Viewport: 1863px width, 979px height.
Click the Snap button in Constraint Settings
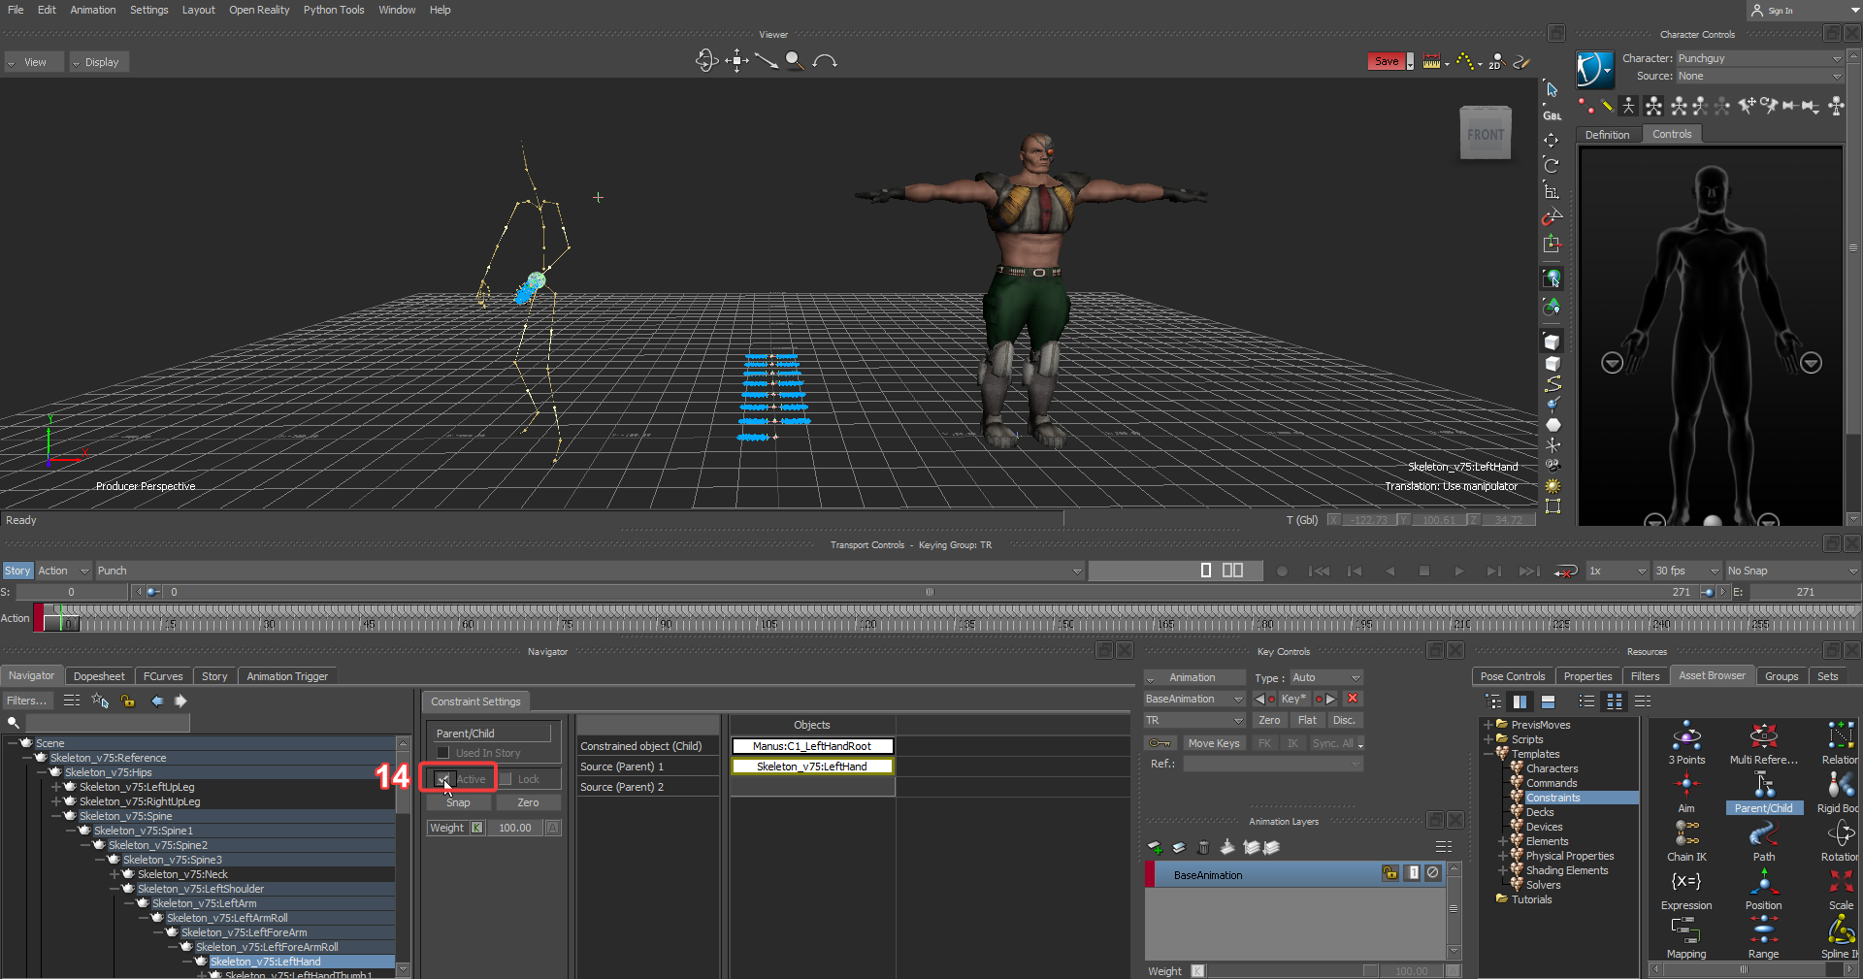pos(458,802)
